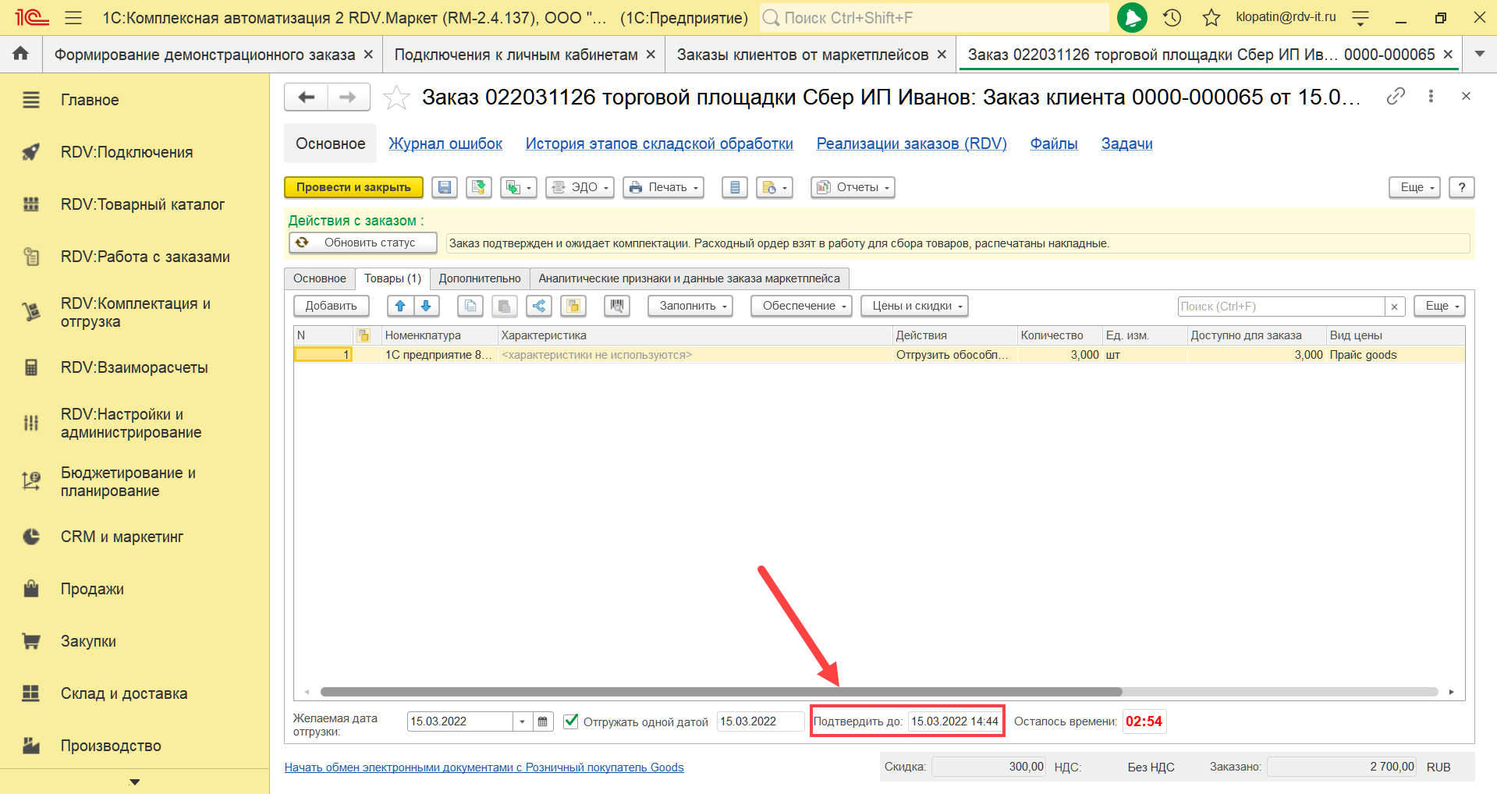
Task: Click the table search field (Ctrl+F)
Action: click(1280, 307)
